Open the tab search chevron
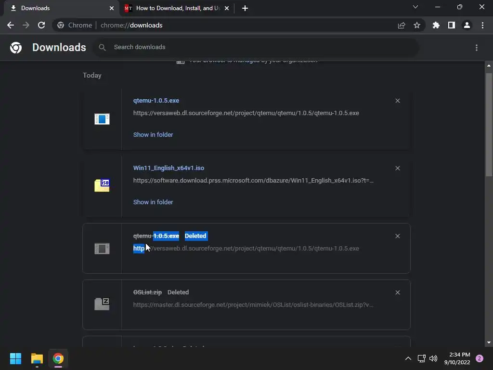 point(415,7)
